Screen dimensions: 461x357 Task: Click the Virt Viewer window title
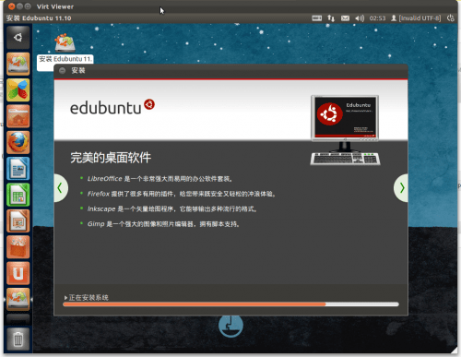55,6
